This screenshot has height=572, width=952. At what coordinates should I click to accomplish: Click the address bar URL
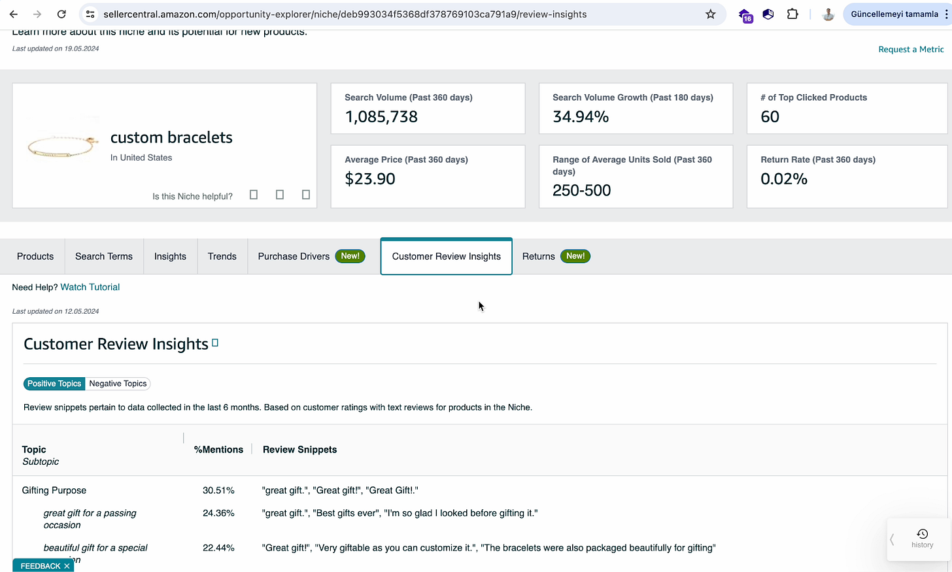(x=345, y=14)
